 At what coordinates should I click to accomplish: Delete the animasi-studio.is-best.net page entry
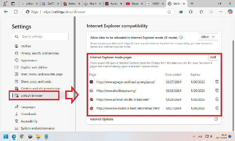[x=217, y=99]
